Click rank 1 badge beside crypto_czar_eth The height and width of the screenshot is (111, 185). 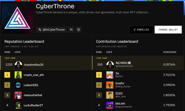pos(7,75)
